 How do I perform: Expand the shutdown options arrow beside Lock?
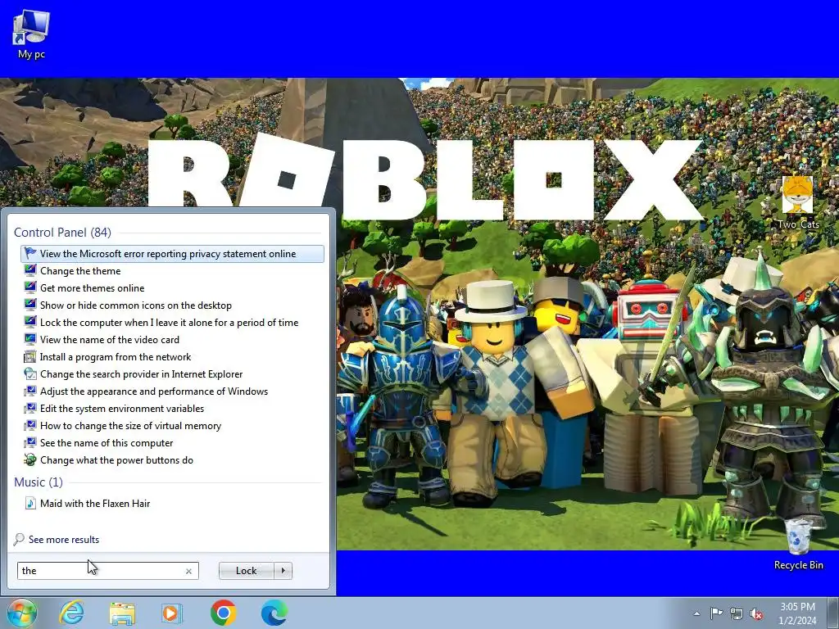[x=283, y=571]
